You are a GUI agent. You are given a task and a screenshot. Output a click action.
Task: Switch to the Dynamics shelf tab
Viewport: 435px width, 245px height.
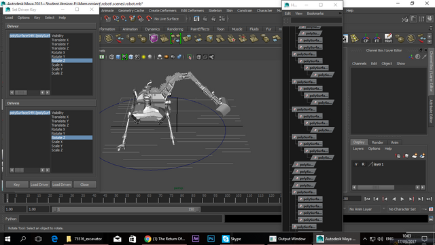click(152, 29)
